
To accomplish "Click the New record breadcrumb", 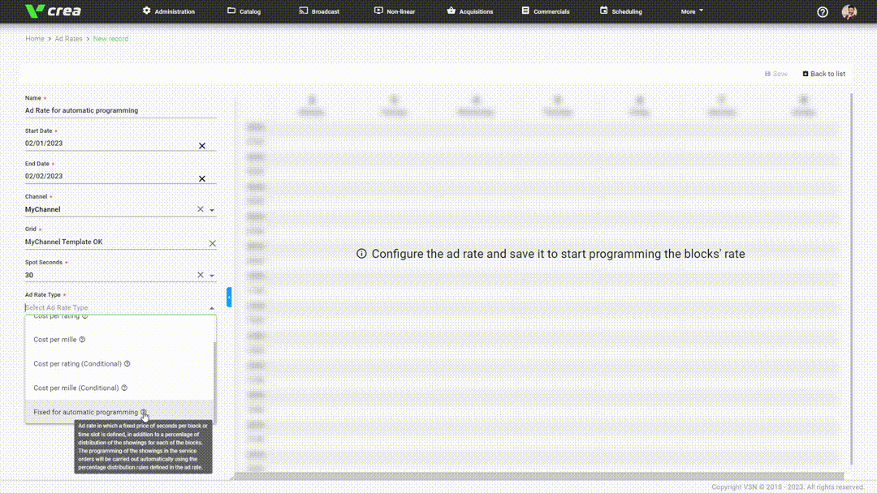I will click(x=110, y=39).
